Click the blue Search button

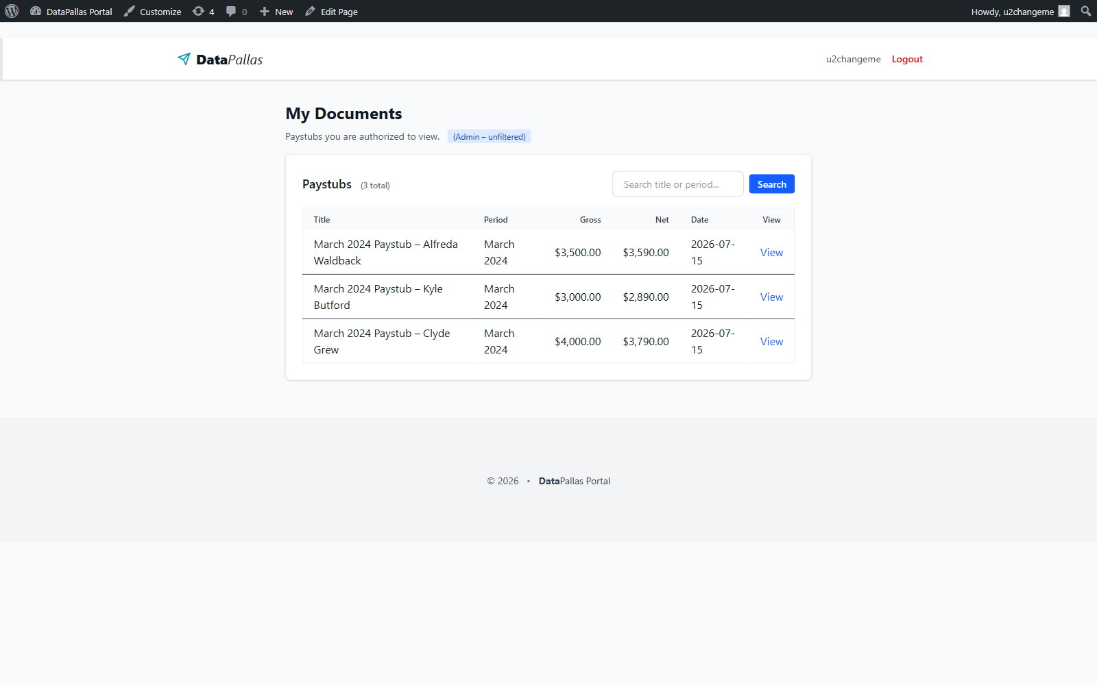771,184
